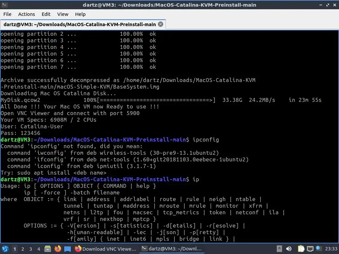This screenshot has height=254, width=339.
Task: Click the 'MyDisk.qcow2' download progress line
Action: coord(161,100)
